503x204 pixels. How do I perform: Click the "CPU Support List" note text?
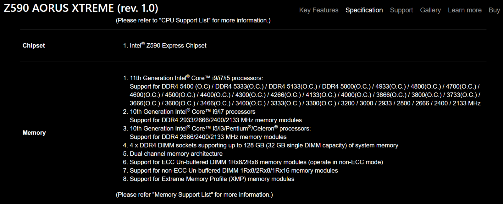coord(193,20)
